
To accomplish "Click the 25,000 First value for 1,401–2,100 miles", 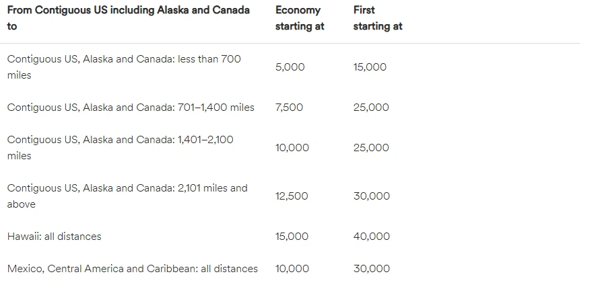I will point(371,147).
